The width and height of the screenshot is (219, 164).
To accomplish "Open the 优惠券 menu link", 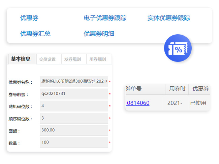I will click(x=29, y=18).
